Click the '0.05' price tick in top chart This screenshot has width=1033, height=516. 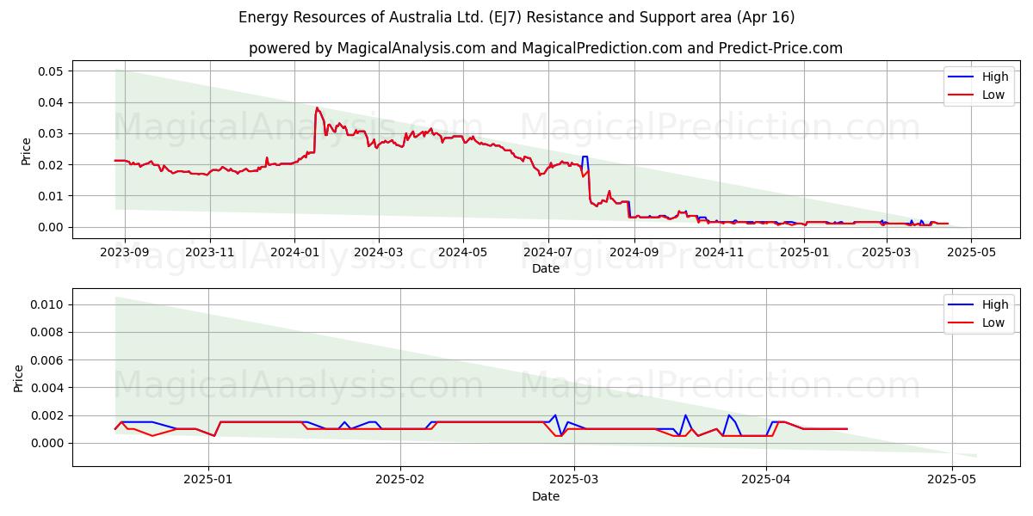click(x=50, y=71)
